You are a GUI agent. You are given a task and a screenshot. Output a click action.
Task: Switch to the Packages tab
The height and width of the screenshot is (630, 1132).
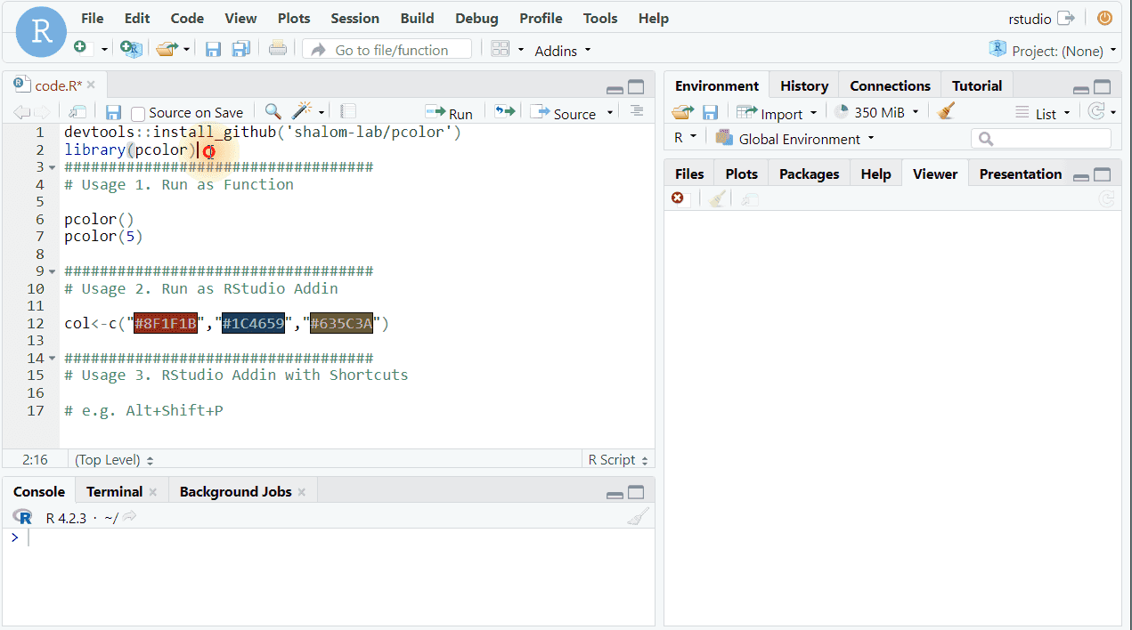point(809,174)
